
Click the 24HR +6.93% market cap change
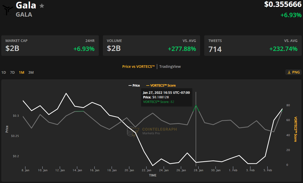(x=84, y=49)
